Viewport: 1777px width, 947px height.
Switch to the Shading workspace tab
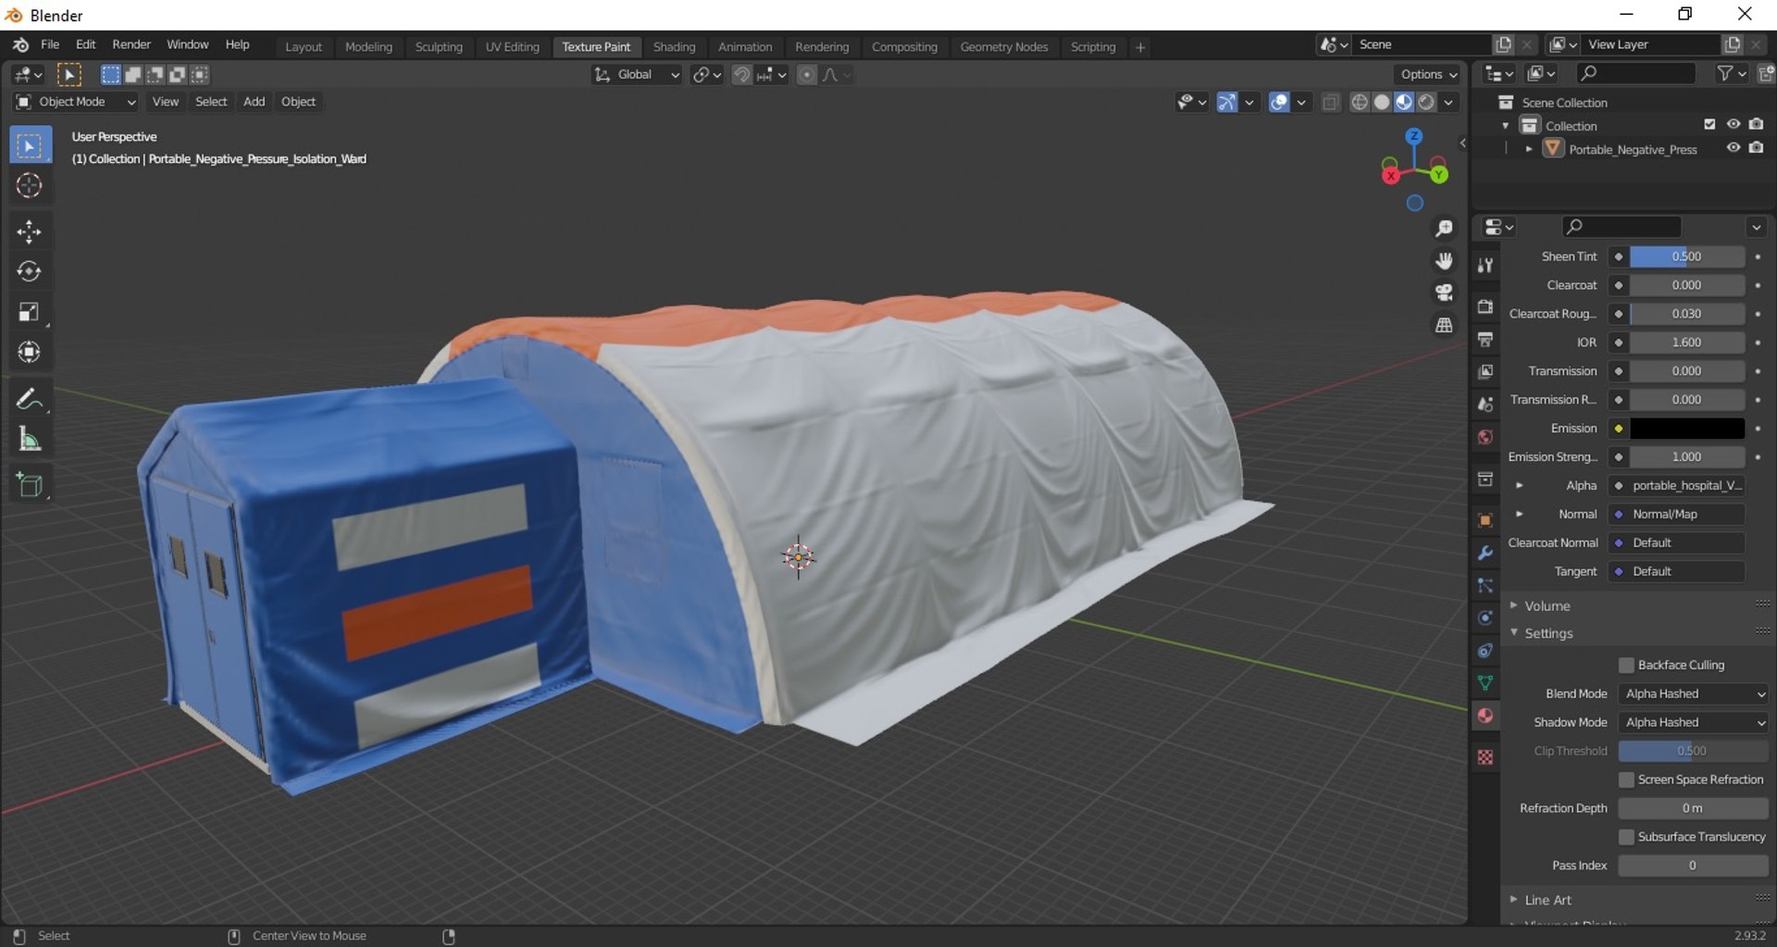click(674, 47)
